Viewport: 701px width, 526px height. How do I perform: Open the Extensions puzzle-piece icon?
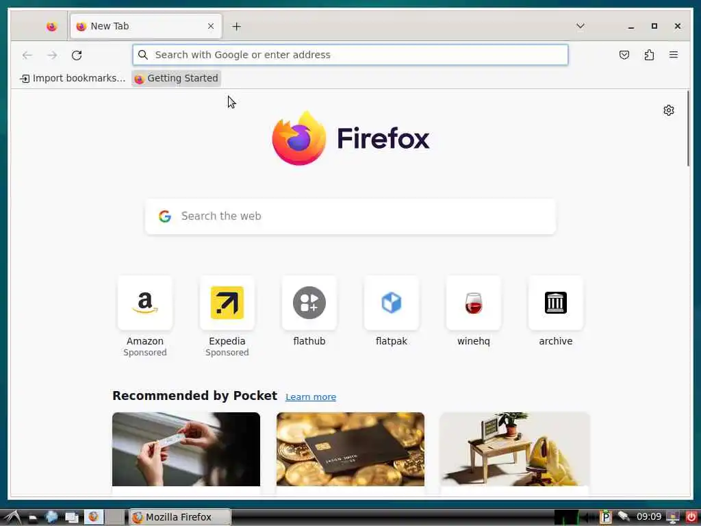(649, 55)
